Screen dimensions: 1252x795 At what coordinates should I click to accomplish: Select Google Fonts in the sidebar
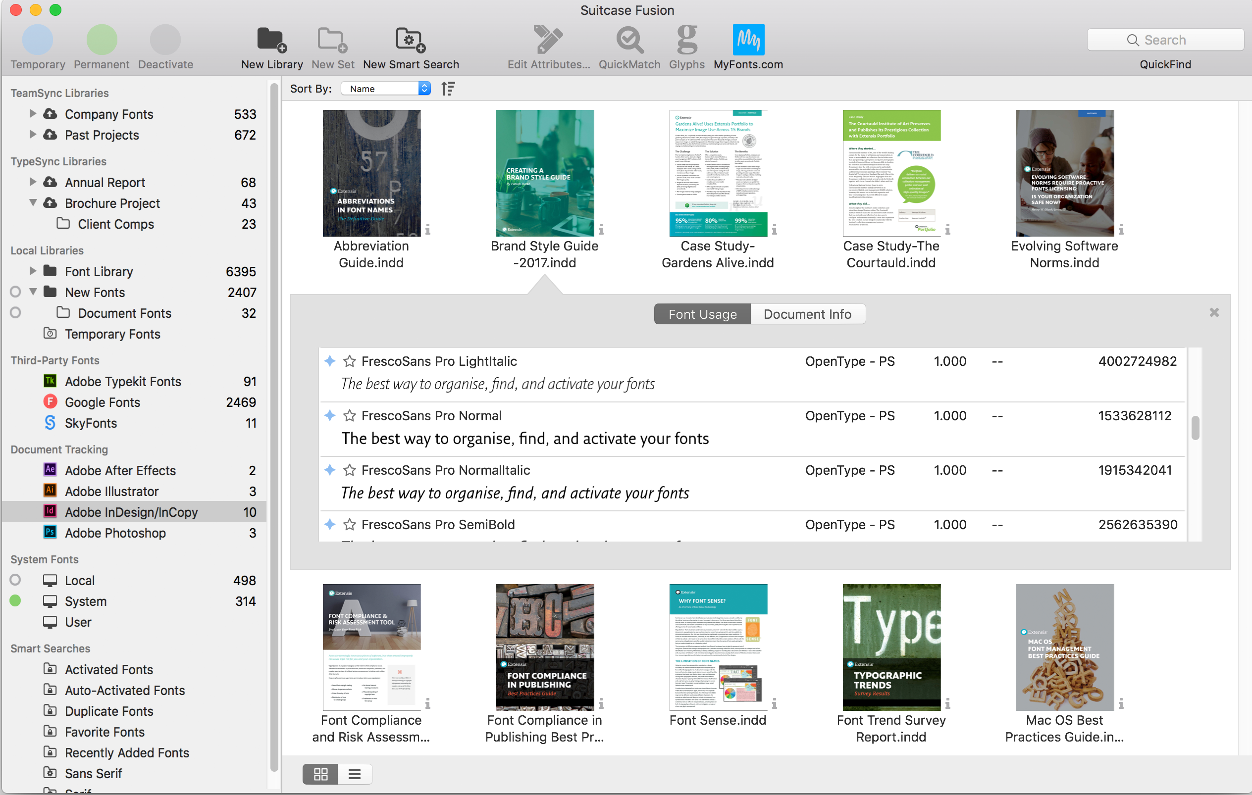coord(103,402)
